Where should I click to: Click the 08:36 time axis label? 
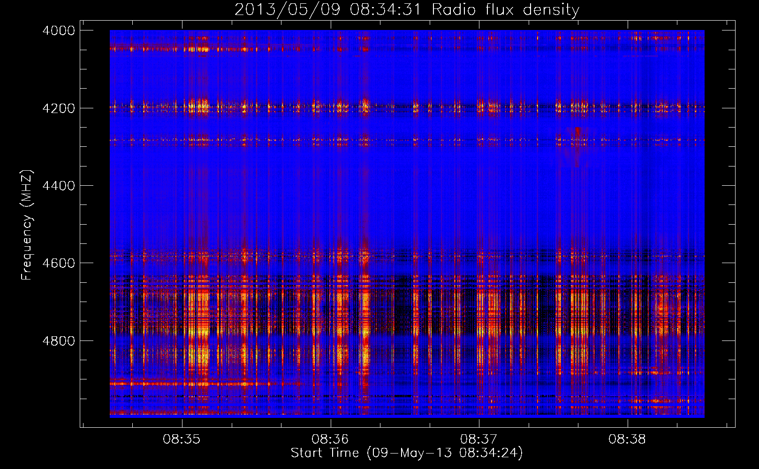click(330, 439)
